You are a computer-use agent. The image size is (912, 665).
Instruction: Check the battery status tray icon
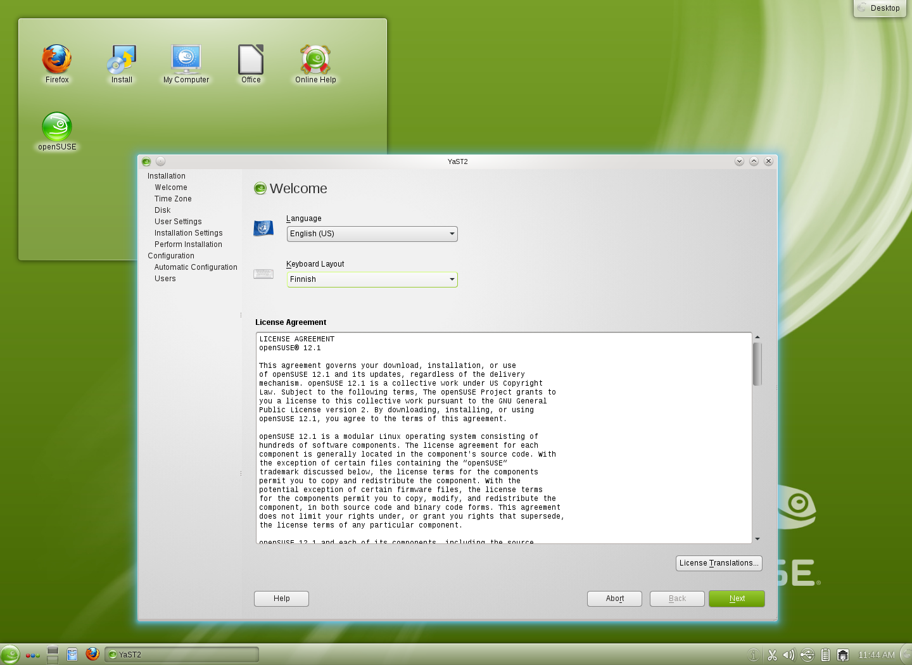pyautogui.click(x=825, y=655)
